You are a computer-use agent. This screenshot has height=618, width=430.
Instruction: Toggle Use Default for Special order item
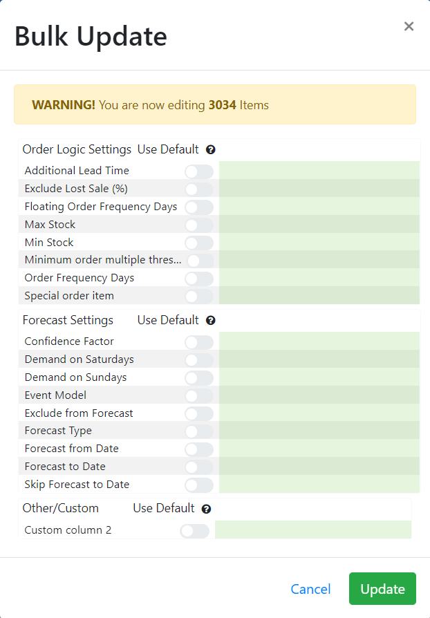coord(199,296)
